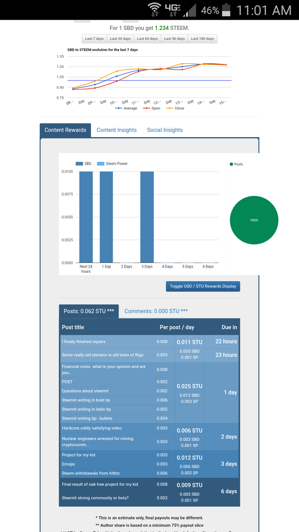Toggle Posts legend in pie chart
The height and width of the screenshot is (532, 299).
[x=236, y=164]
